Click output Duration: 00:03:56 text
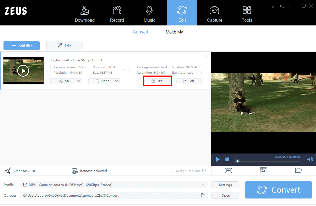This screenshot has width=316, height=206. tap(184, 67)
